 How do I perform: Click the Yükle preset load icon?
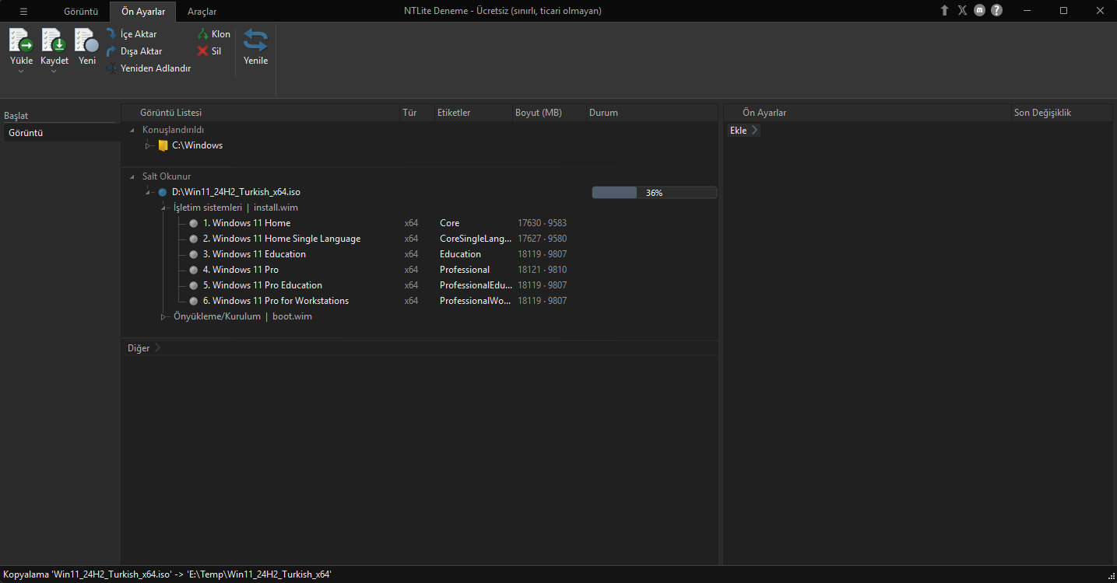[21, 40]
